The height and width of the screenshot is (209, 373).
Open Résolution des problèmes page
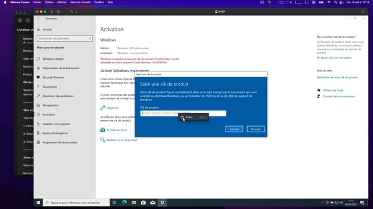pyautogui.click(x=58, y=96)
